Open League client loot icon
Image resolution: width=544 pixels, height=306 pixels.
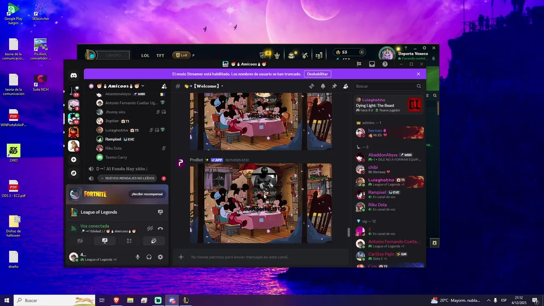tap(305, 55)
